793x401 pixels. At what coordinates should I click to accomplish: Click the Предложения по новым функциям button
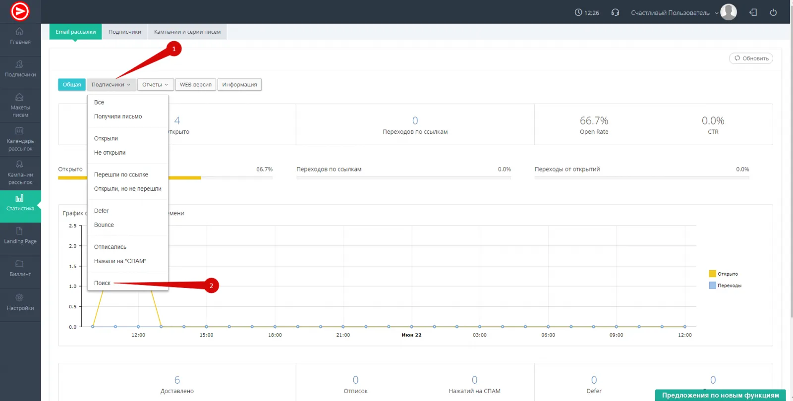click(x=720, y=395)
